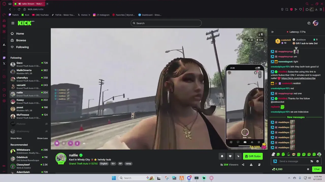Open chanellyy's channel in Following list
325x182 pixels.
[29, 79]
